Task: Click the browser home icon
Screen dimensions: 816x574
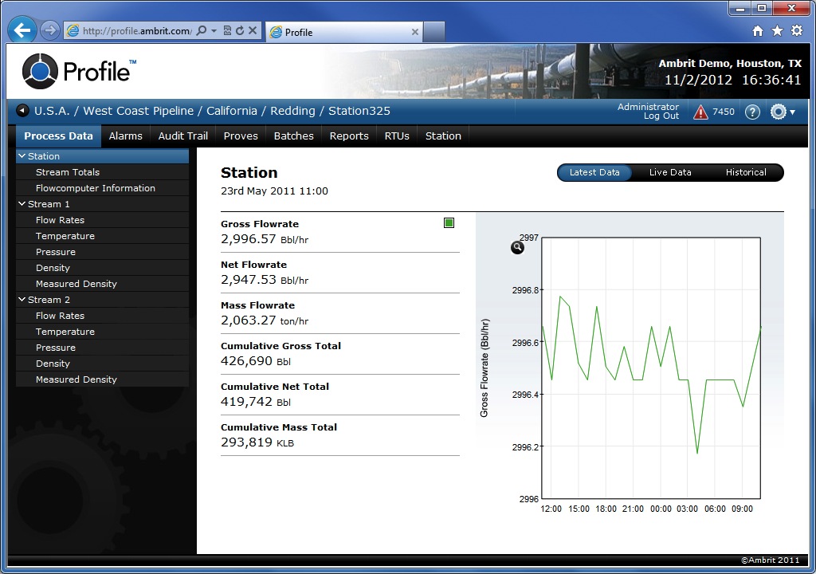Action: 758,31
